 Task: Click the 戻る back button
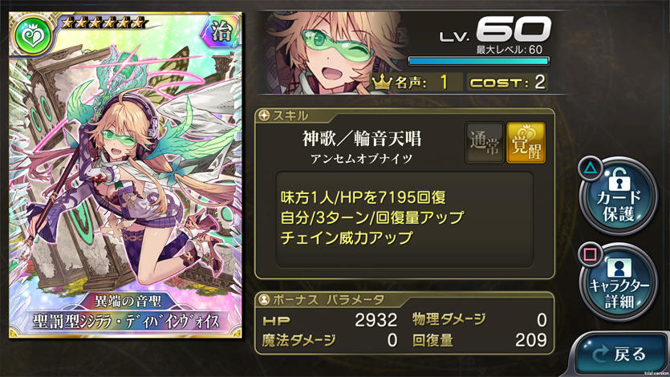621,354
